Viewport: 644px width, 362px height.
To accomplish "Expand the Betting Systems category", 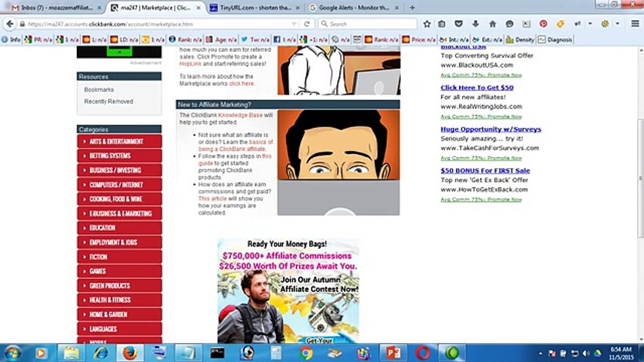I will coord(119,156).
